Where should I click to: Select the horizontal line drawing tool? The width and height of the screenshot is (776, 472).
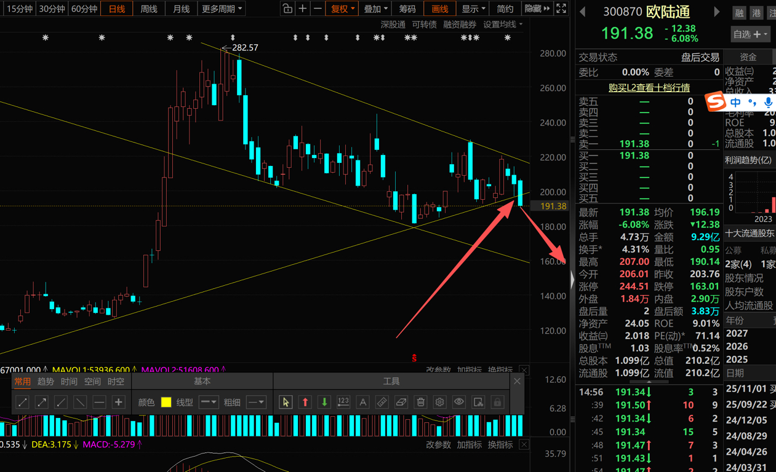[99, 403]
